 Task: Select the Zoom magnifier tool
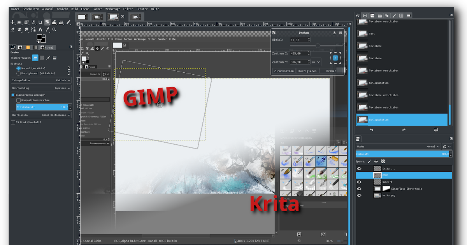[x=54, y=30]
